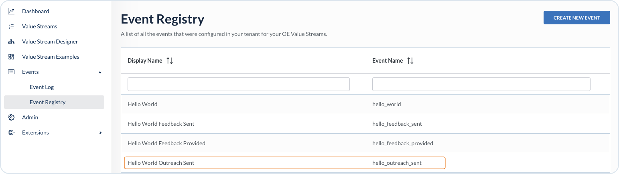Click the hello_world event name cell
This screenshot has height=174, width=619.
tap(387, 104)
